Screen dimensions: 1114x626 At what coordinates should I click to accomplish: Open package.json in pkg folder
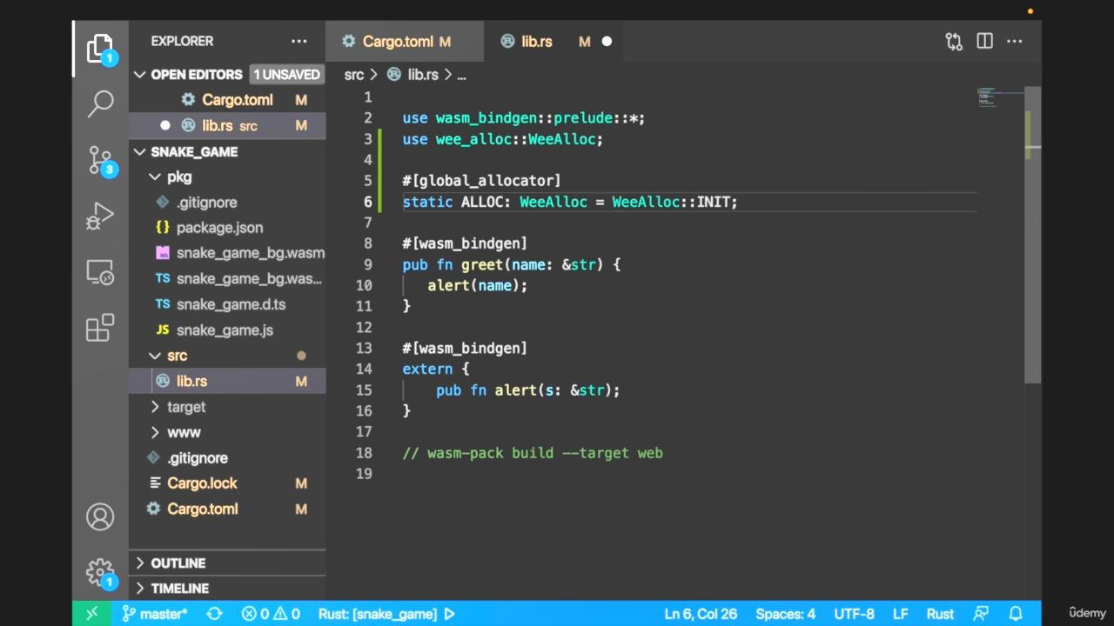coord(219,228)
